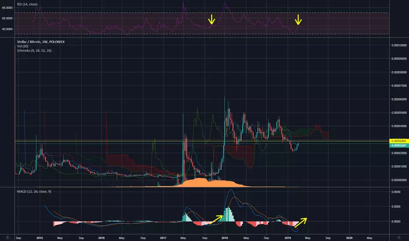Click the 0.00006000 price axis label
Viewport: 409px width, 241px height.
pos(399,99)
